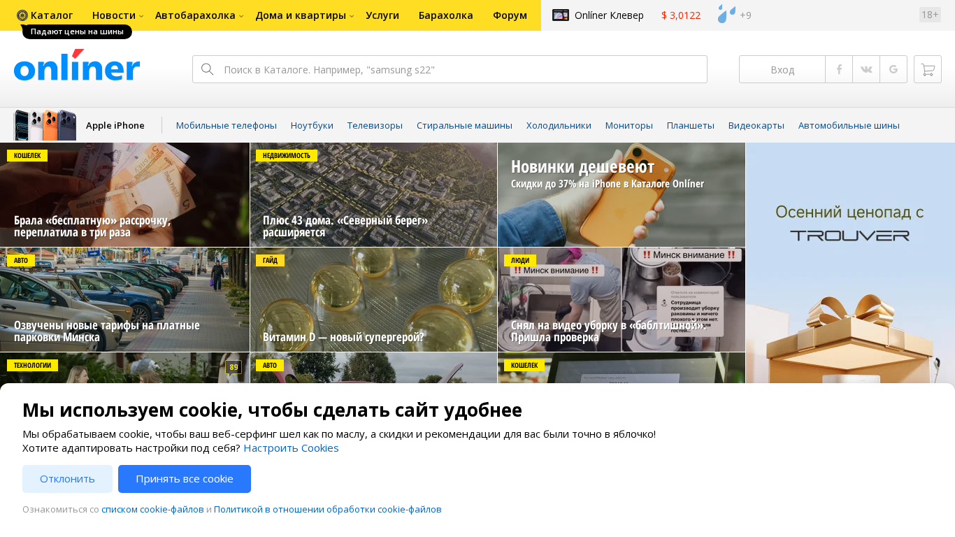
Task: Go to the Услуги section
Action: 382,15
